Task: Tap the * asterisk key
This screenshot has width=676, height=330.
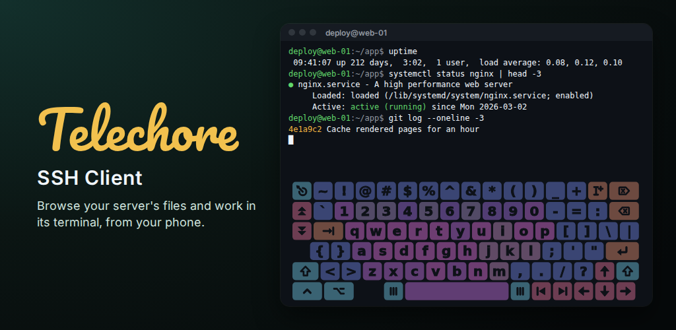Action: pos(492,191)
